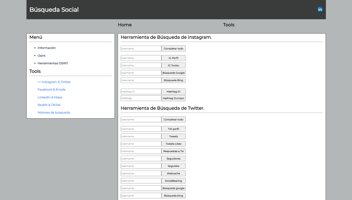Click the Seguidos button
352x200 pixels.
pos(174,166)
